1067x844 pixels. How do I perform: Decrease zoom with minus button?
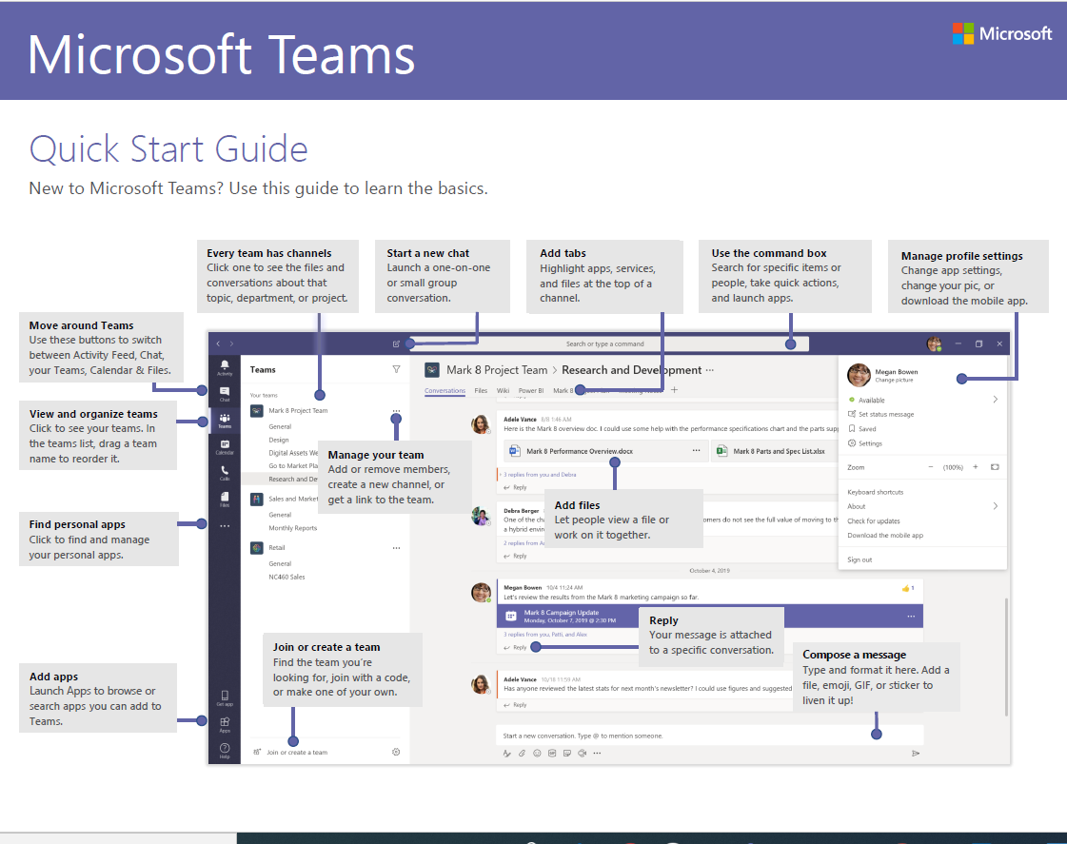pyautogui.click(x=931, y=467)
